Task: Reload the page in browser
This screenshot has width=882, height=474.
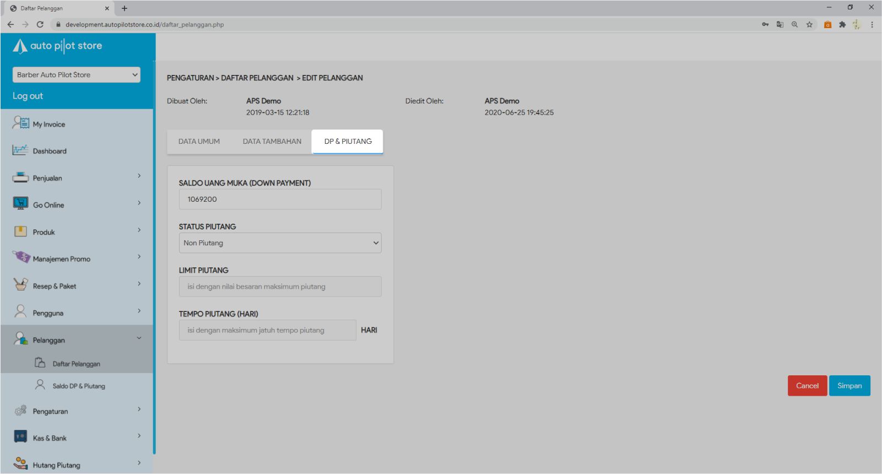Action: (40, 24)
